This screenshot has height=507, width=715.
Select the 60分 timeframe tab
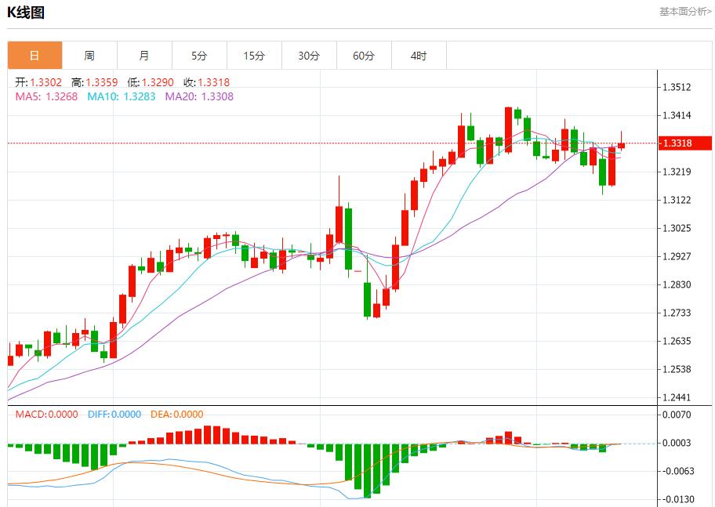(x=364, y=56)
